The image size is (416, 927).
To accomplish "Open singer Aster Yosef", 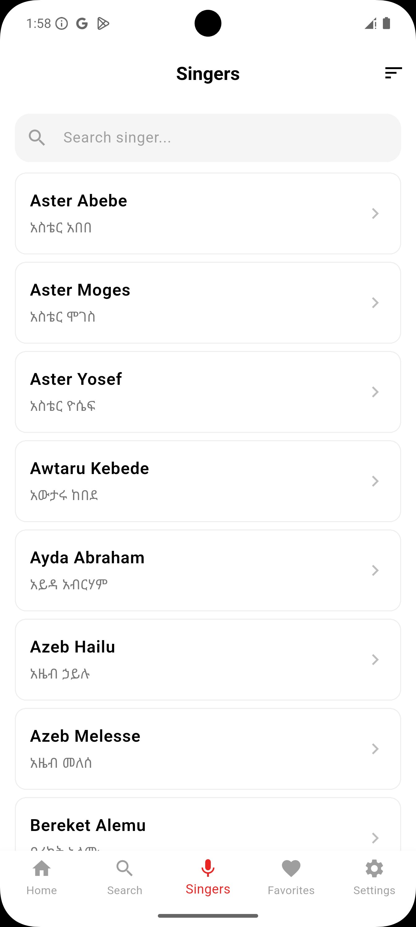I will (x=207, y=392).
